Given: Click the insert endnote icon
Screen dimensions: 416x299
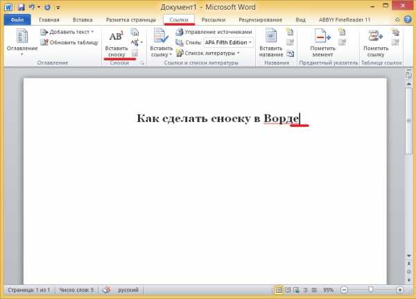Looking at the screenshot, I should (x=135, y=32).
